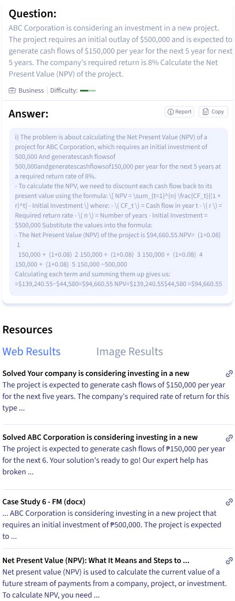Open link icon for Net Present Value result
The width and height of the screenshot is (235, 601).
[229, 561]
